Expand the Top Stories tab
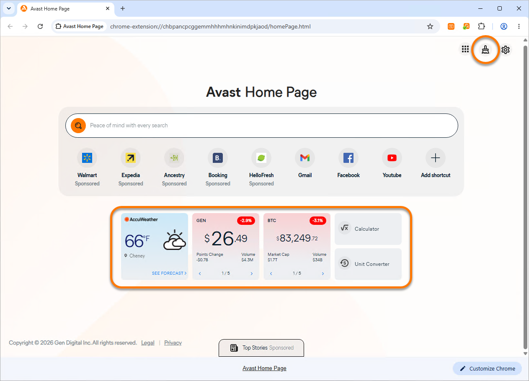Image resolution: width=529 pixels, height=381 pixels. click(x=261, y=348)
